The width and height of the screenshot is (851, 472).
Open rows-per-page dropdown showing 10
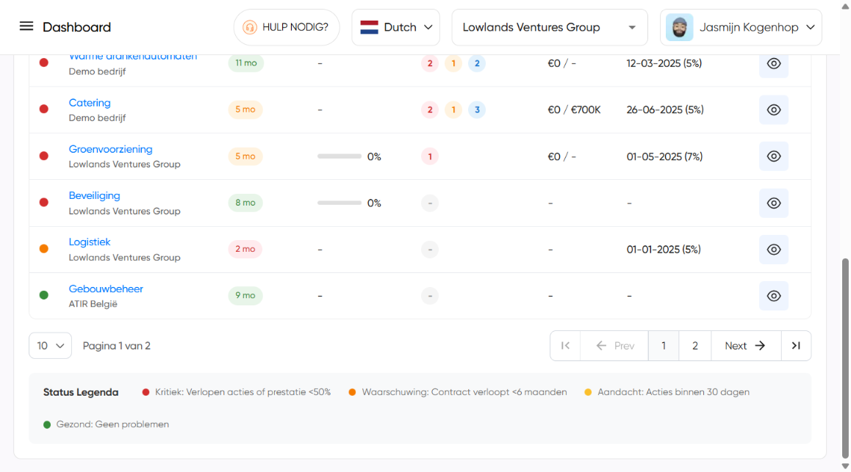(x=50, y=346)
